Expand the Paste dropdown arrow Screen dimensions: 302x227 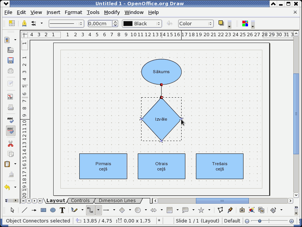15,164
